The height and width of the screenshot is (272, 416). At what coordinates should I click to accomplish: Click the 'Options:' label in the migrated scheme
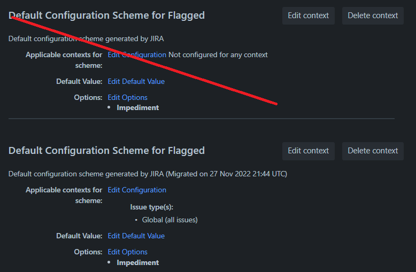click(88, 252)
